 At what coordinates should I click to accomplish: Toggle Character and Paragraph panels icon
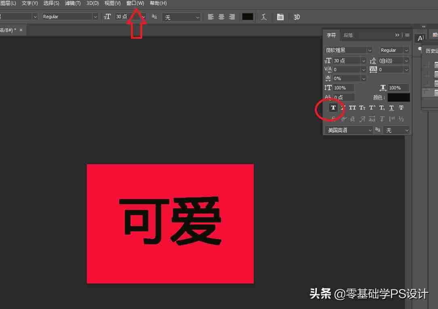(280, 17)
